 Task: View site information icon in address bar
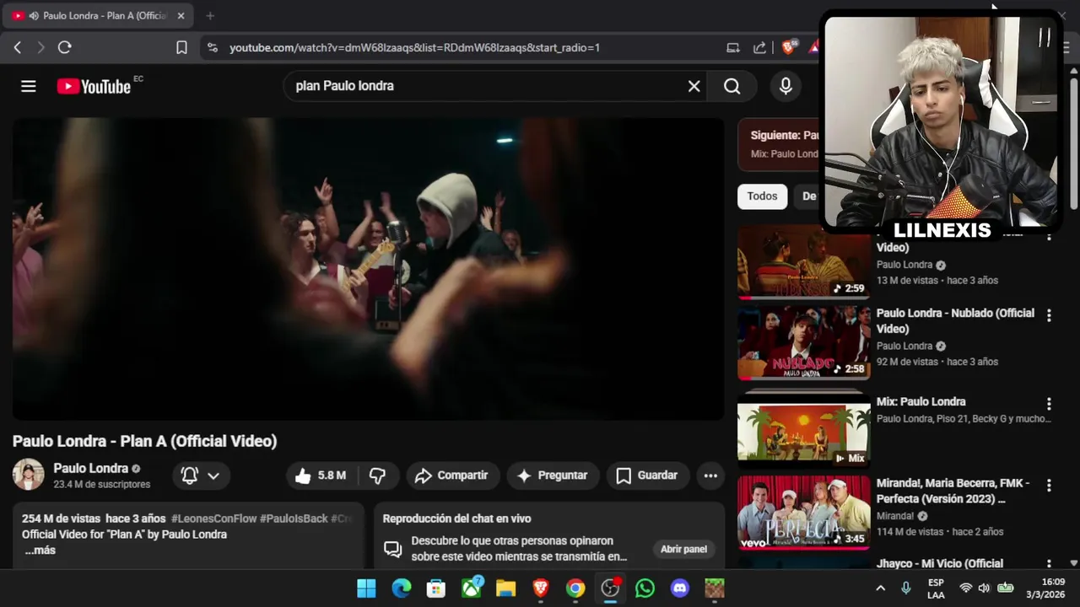(x=212, y=47)
